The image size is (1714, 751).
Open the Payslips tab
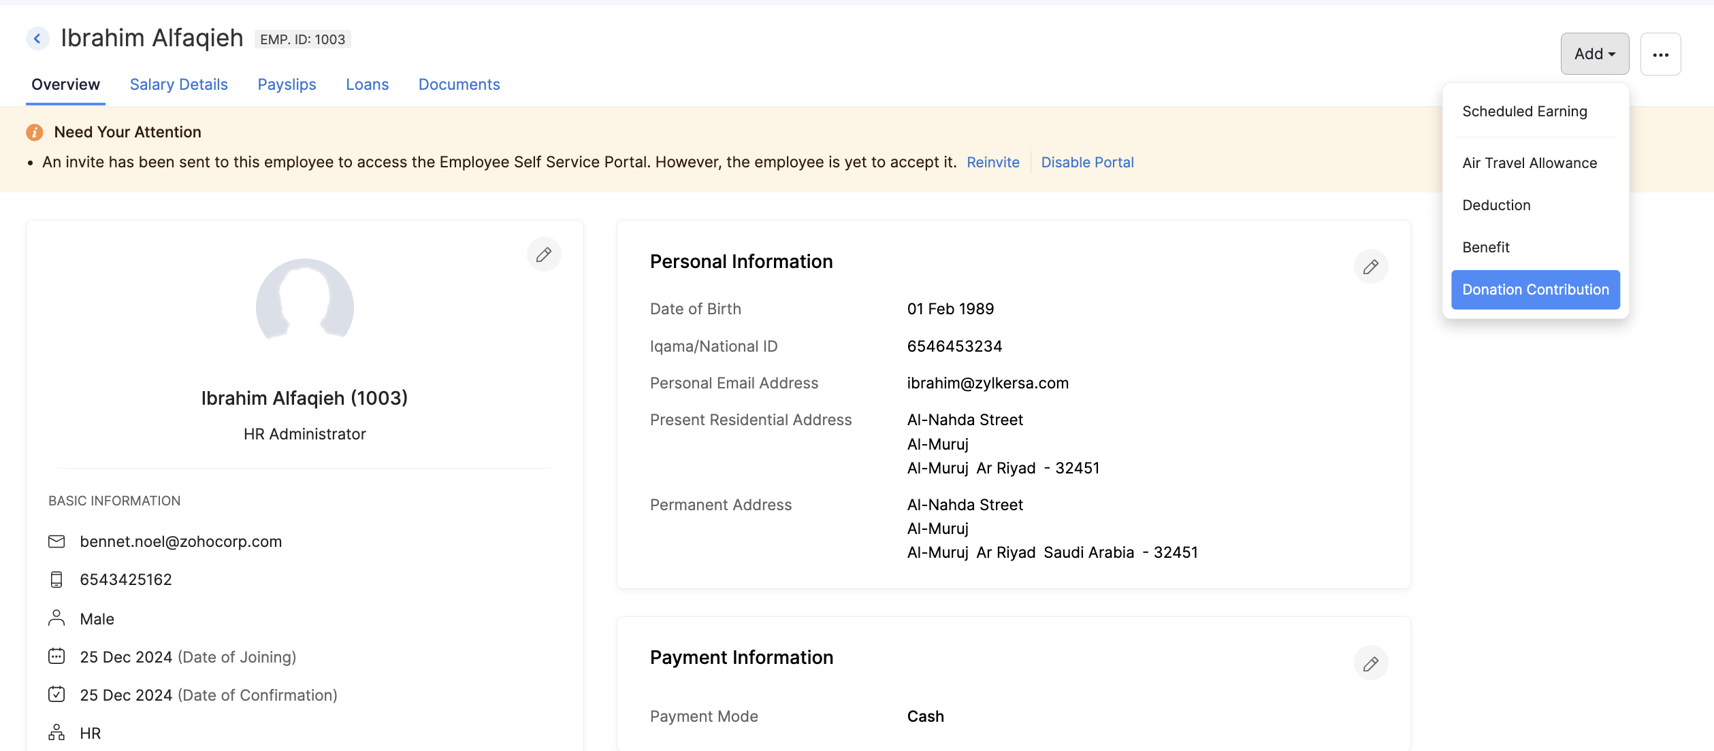287,84
